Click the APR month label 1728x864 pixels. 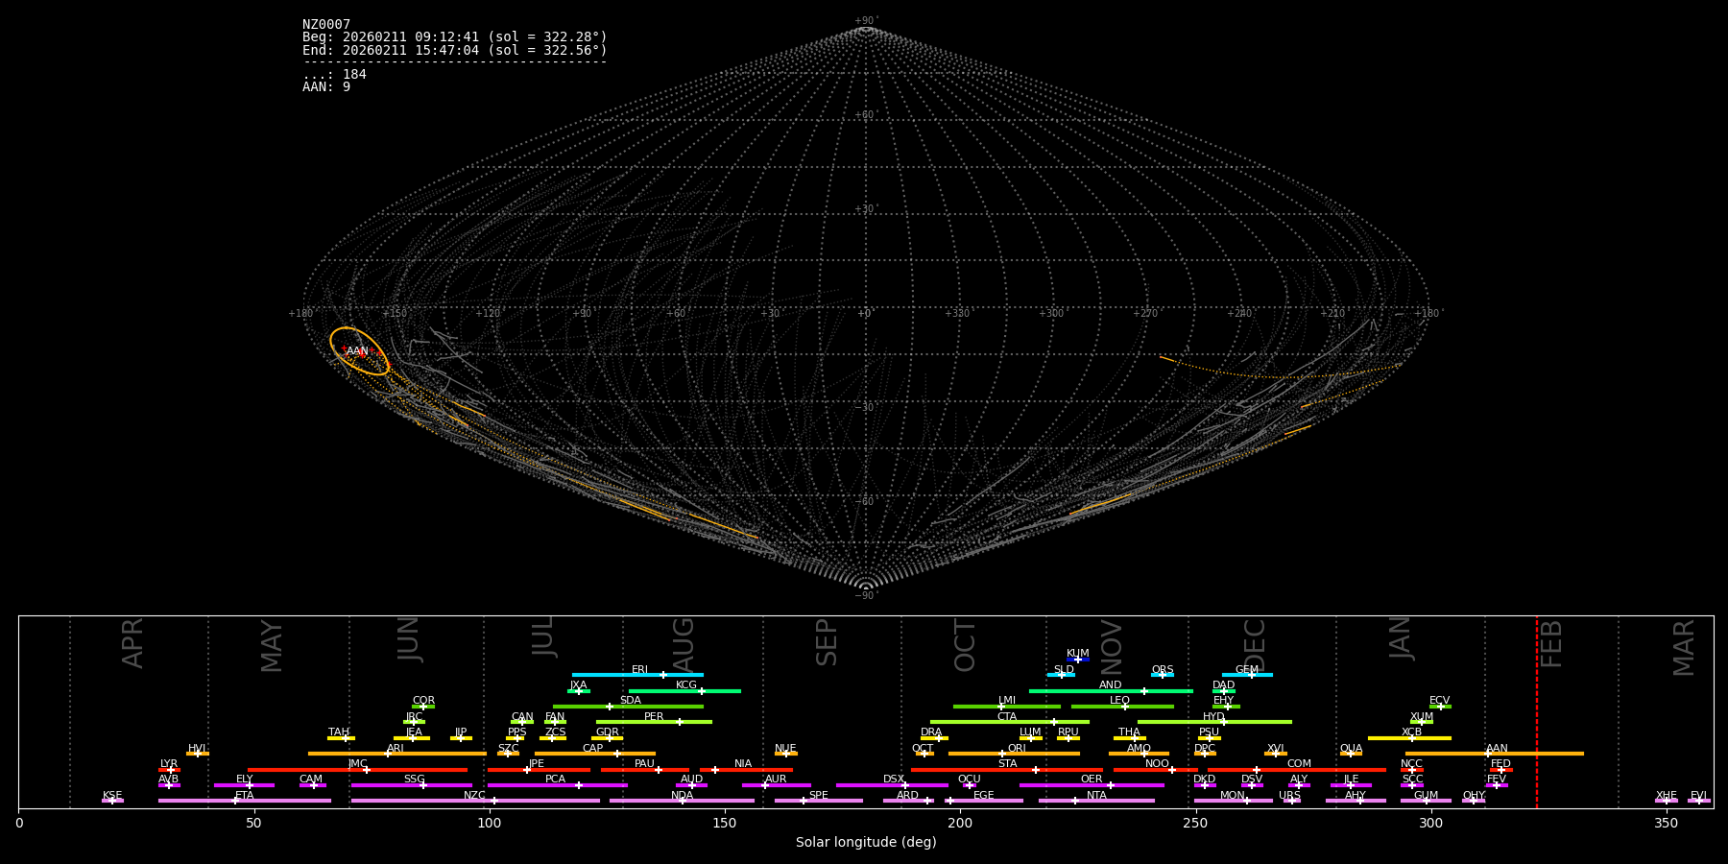(132, 643)
